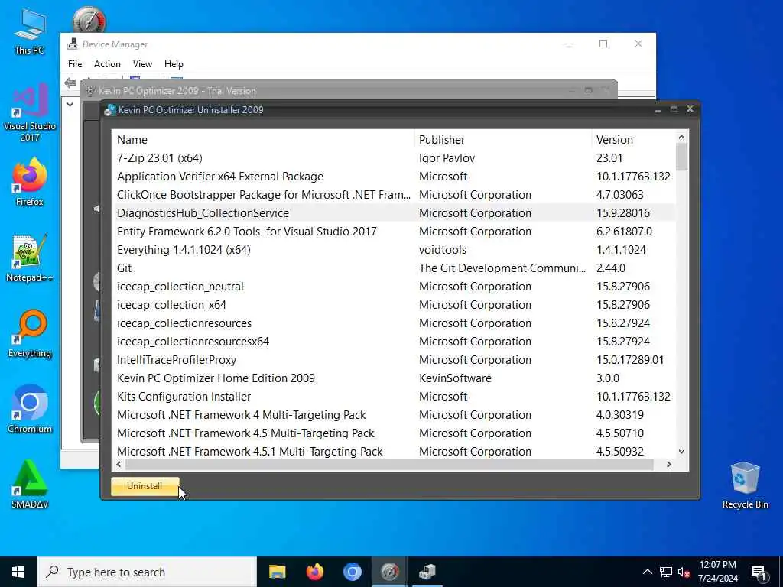Viewport: 783px width, 587px height.
Task: Open File menu in Device Manager
Action: click(75, 64)
